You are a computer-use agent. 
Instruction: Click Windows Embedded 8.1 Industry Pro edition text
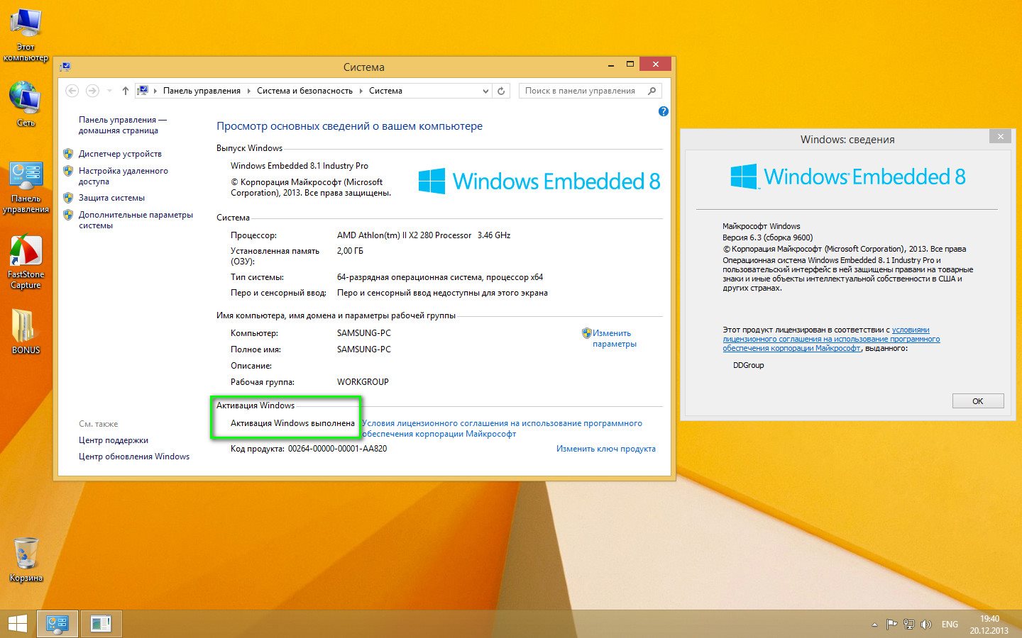[x=300, y=166]
